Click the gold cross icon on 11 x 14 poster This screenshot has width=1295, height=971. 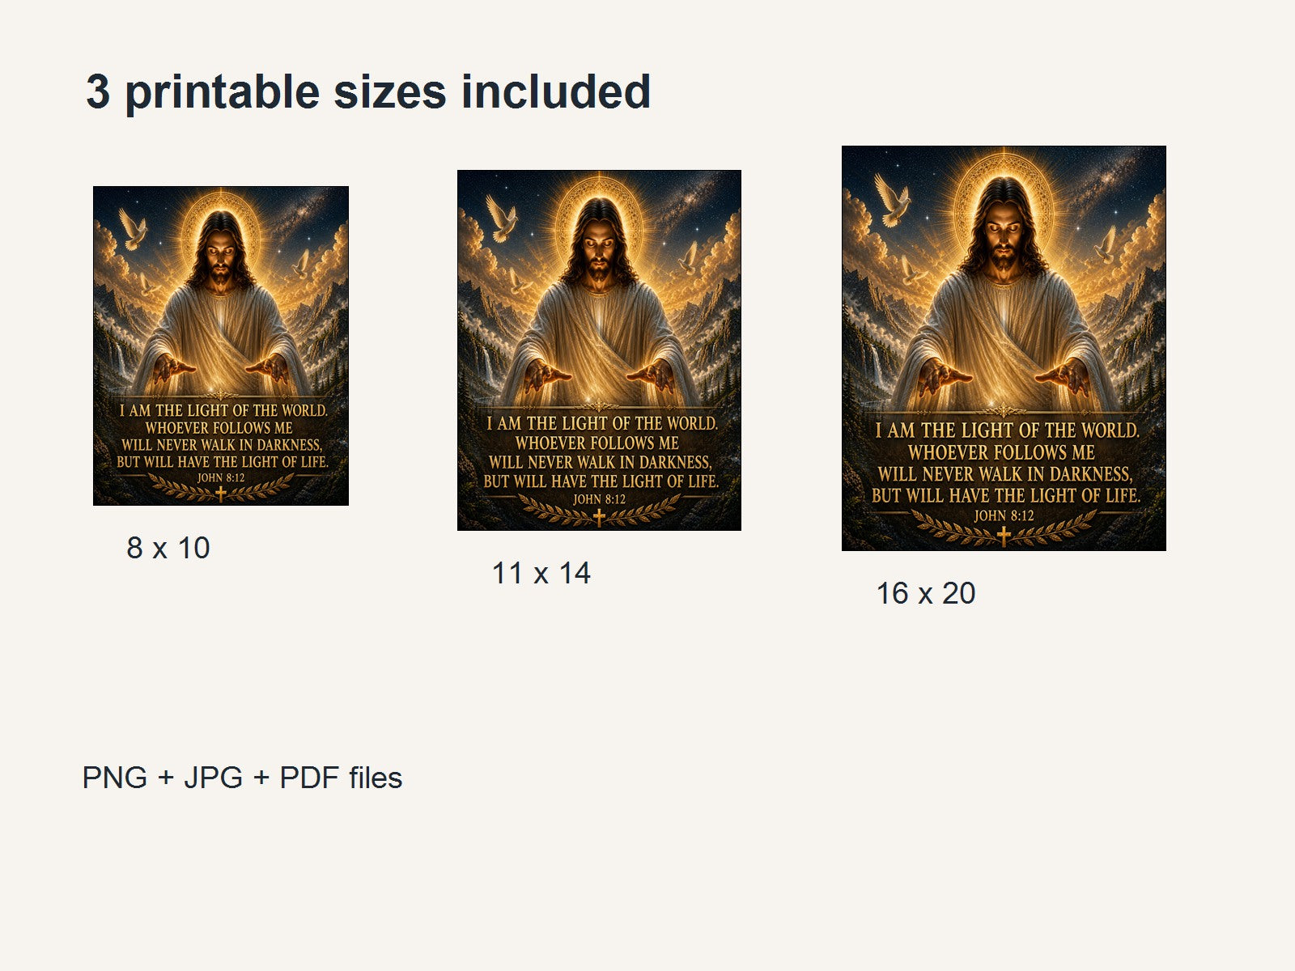coord(599,516)
